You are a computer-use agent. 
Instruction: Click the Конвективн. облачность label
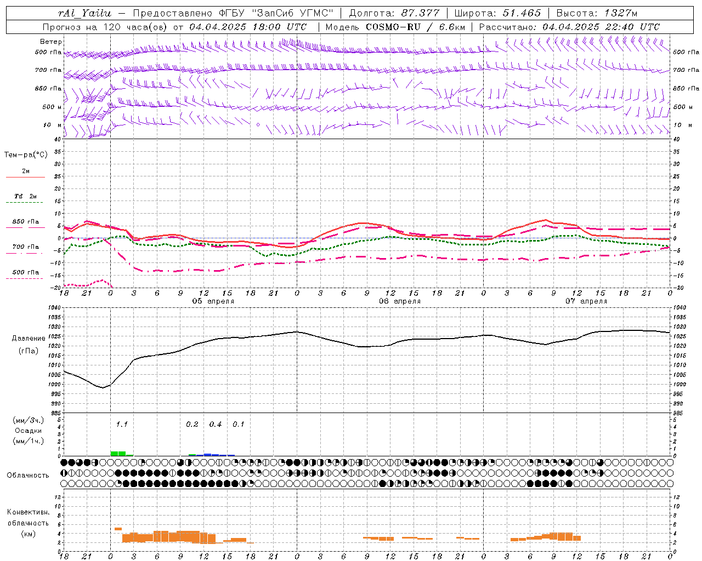pyautogui.click(x=28, y=517)
